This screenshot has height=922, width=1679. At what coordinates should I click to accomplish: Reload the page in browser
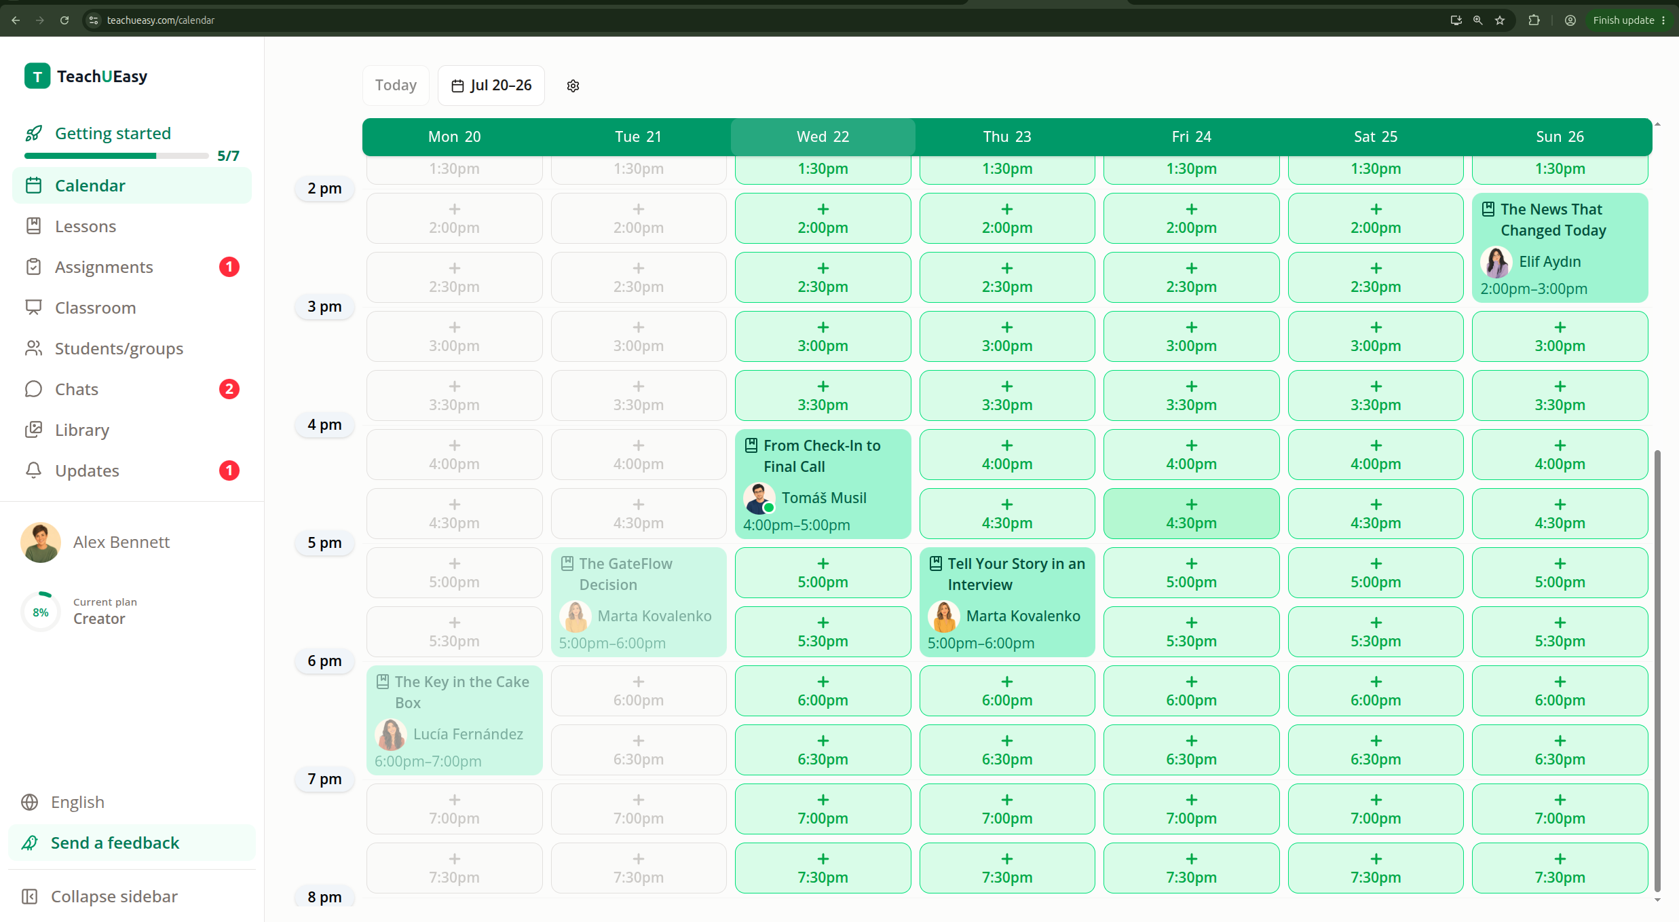64,20
